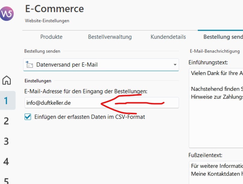
Task: Switch to the Kundendetails tab
Action: pos(168,37)
